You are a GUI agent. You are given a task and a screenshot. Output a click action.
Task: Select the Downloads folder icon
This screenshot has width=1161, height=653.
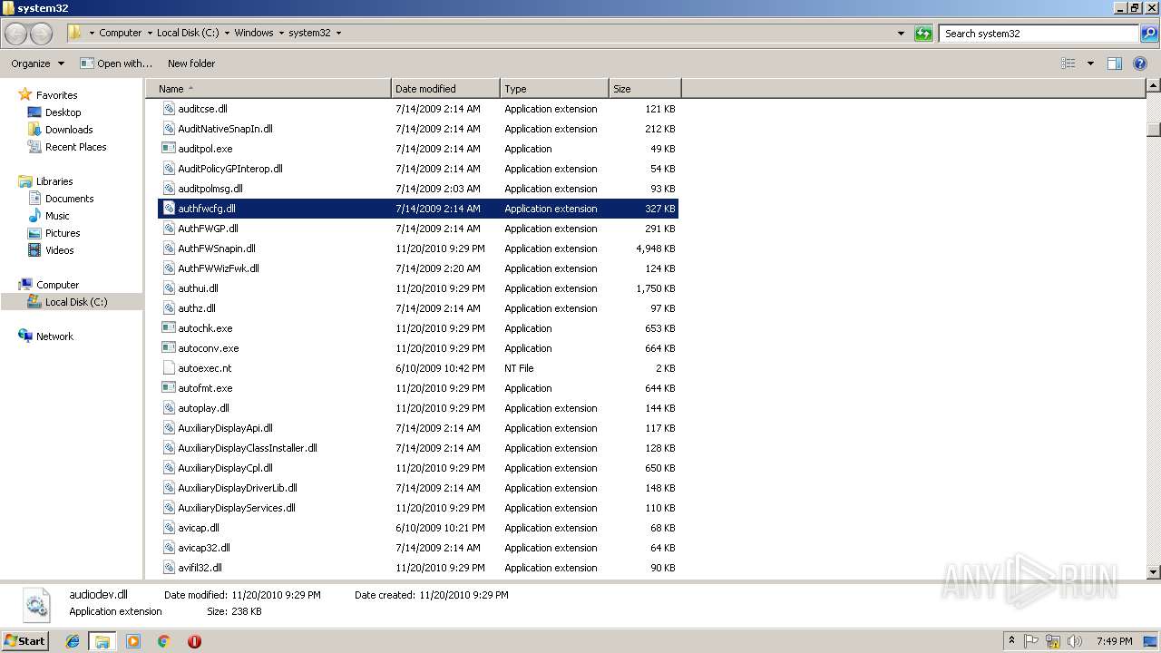[x=34, y=130]
